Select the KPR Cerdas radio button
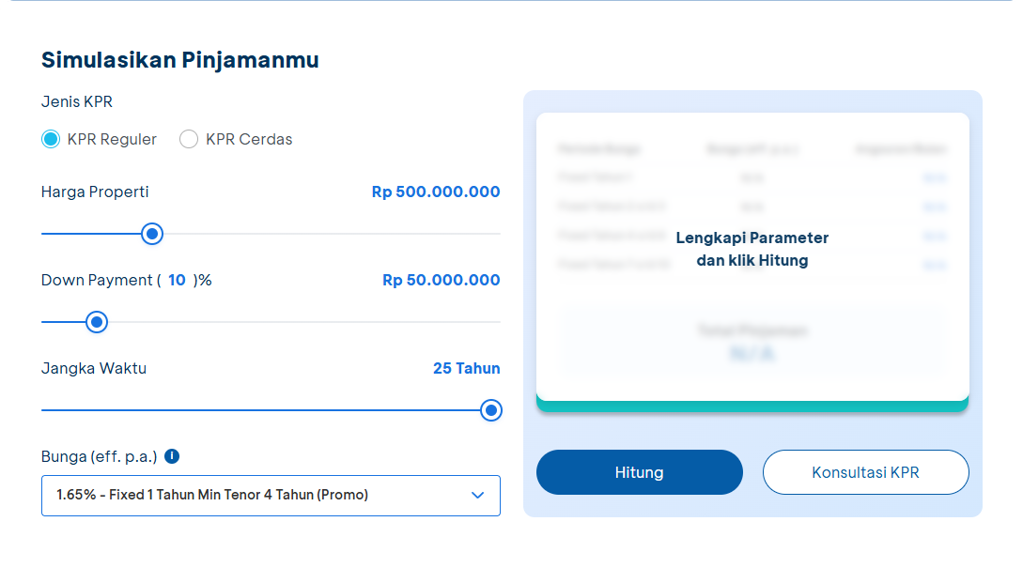The width and height of the screenshot is (1023, 583). coord(189,139)
